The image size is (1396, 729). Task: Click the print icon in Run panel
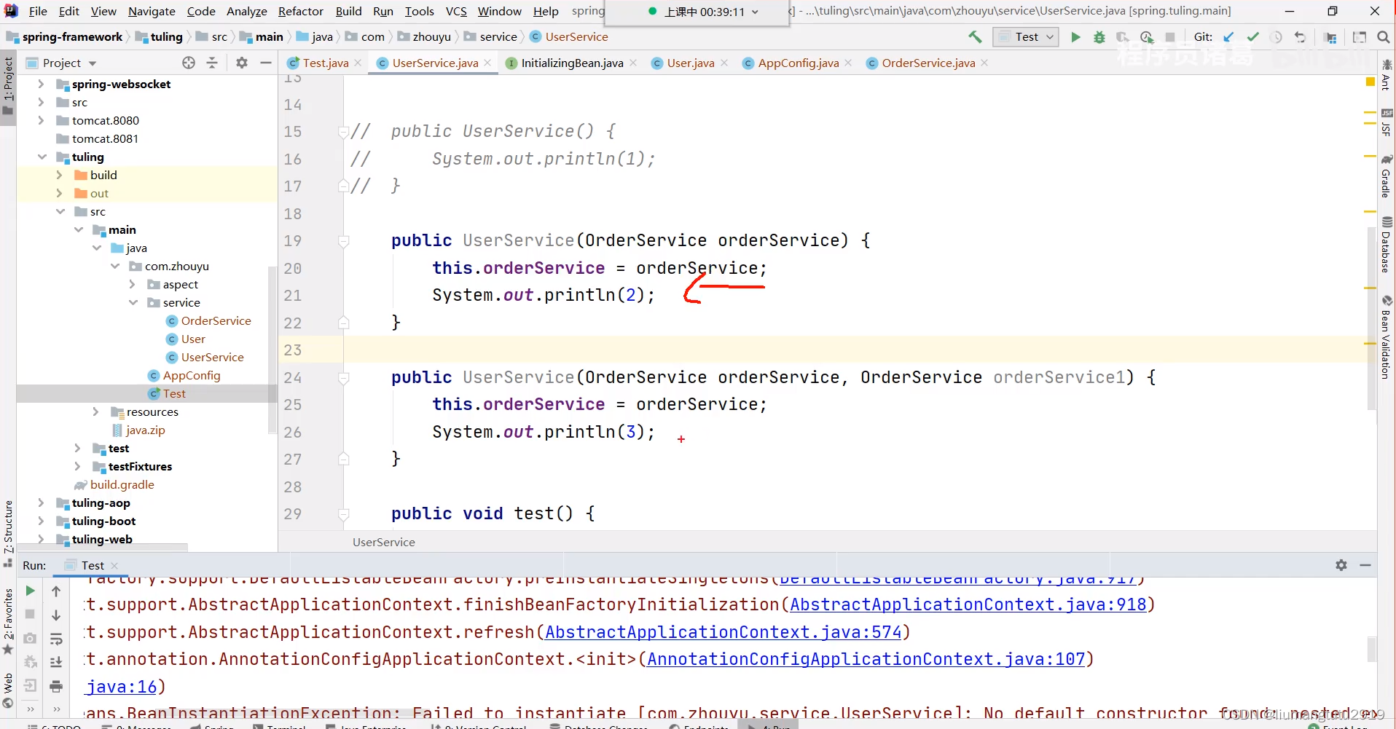(56, 686)
